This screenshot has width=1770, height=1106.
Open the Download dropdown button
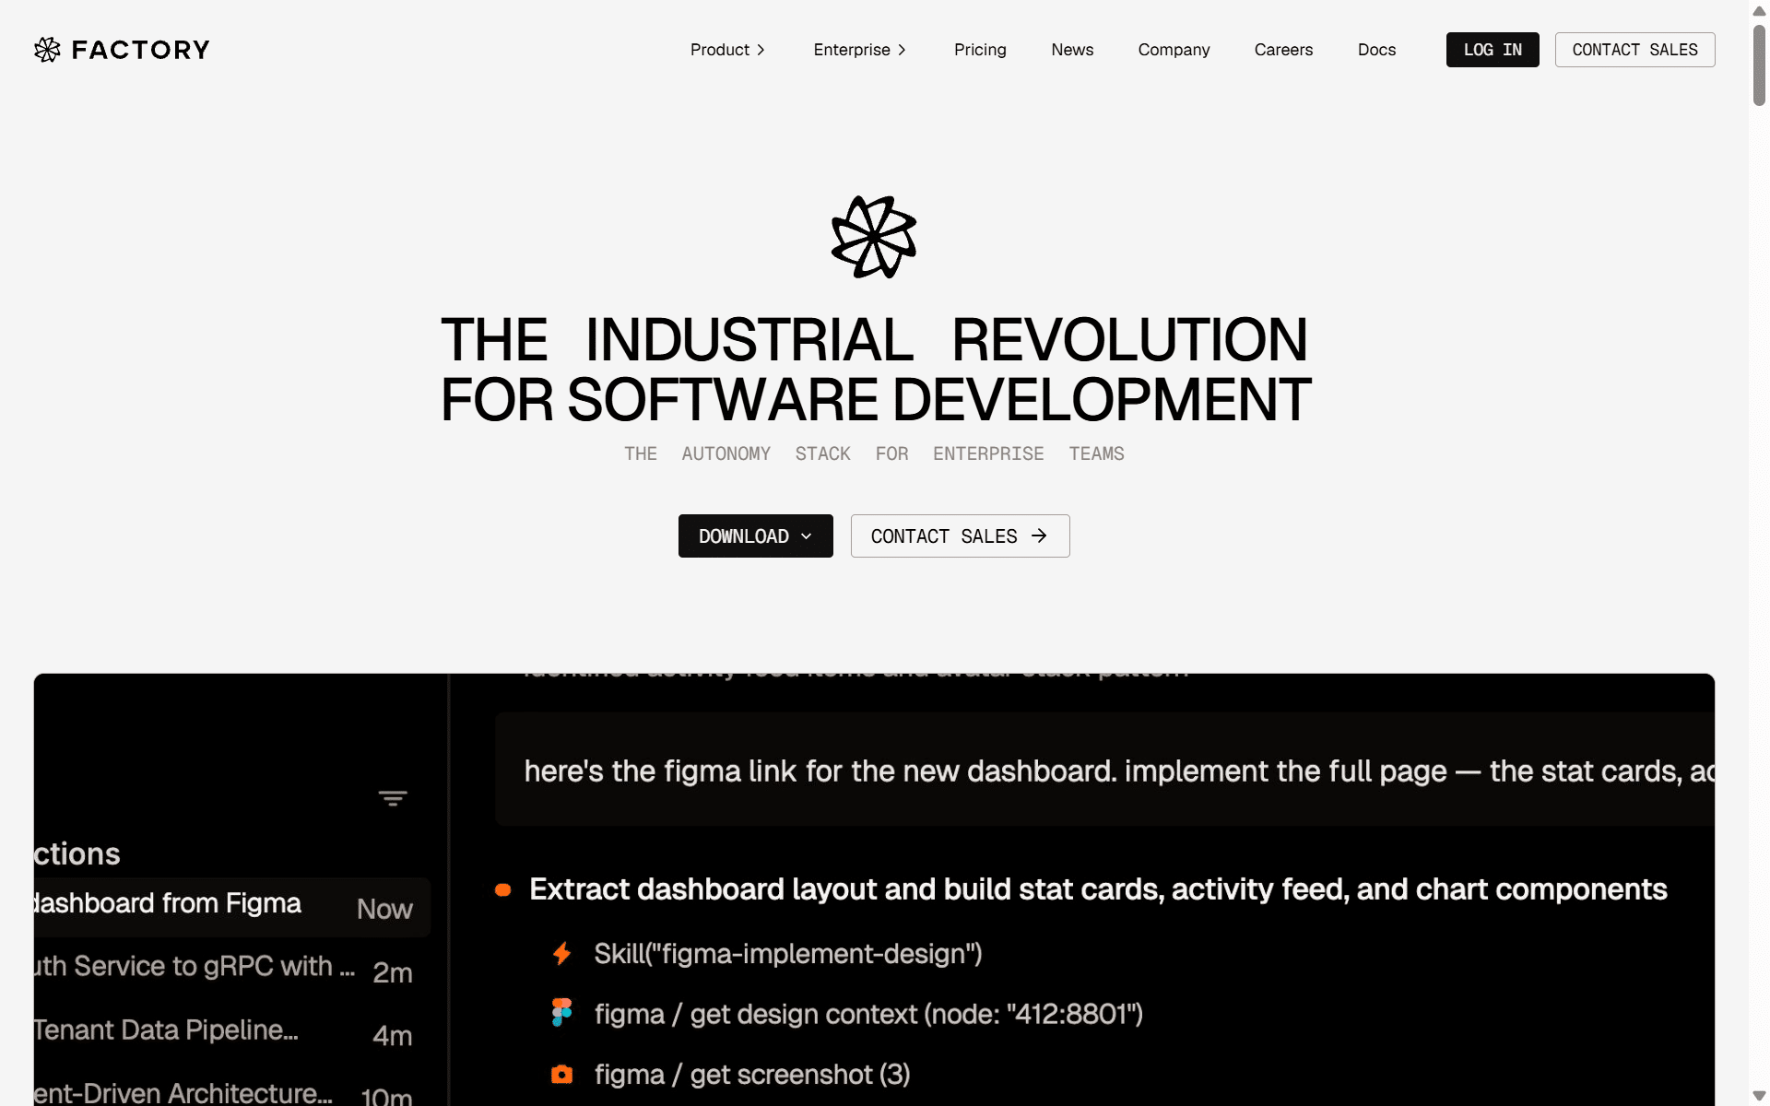(x=756, y=535)
